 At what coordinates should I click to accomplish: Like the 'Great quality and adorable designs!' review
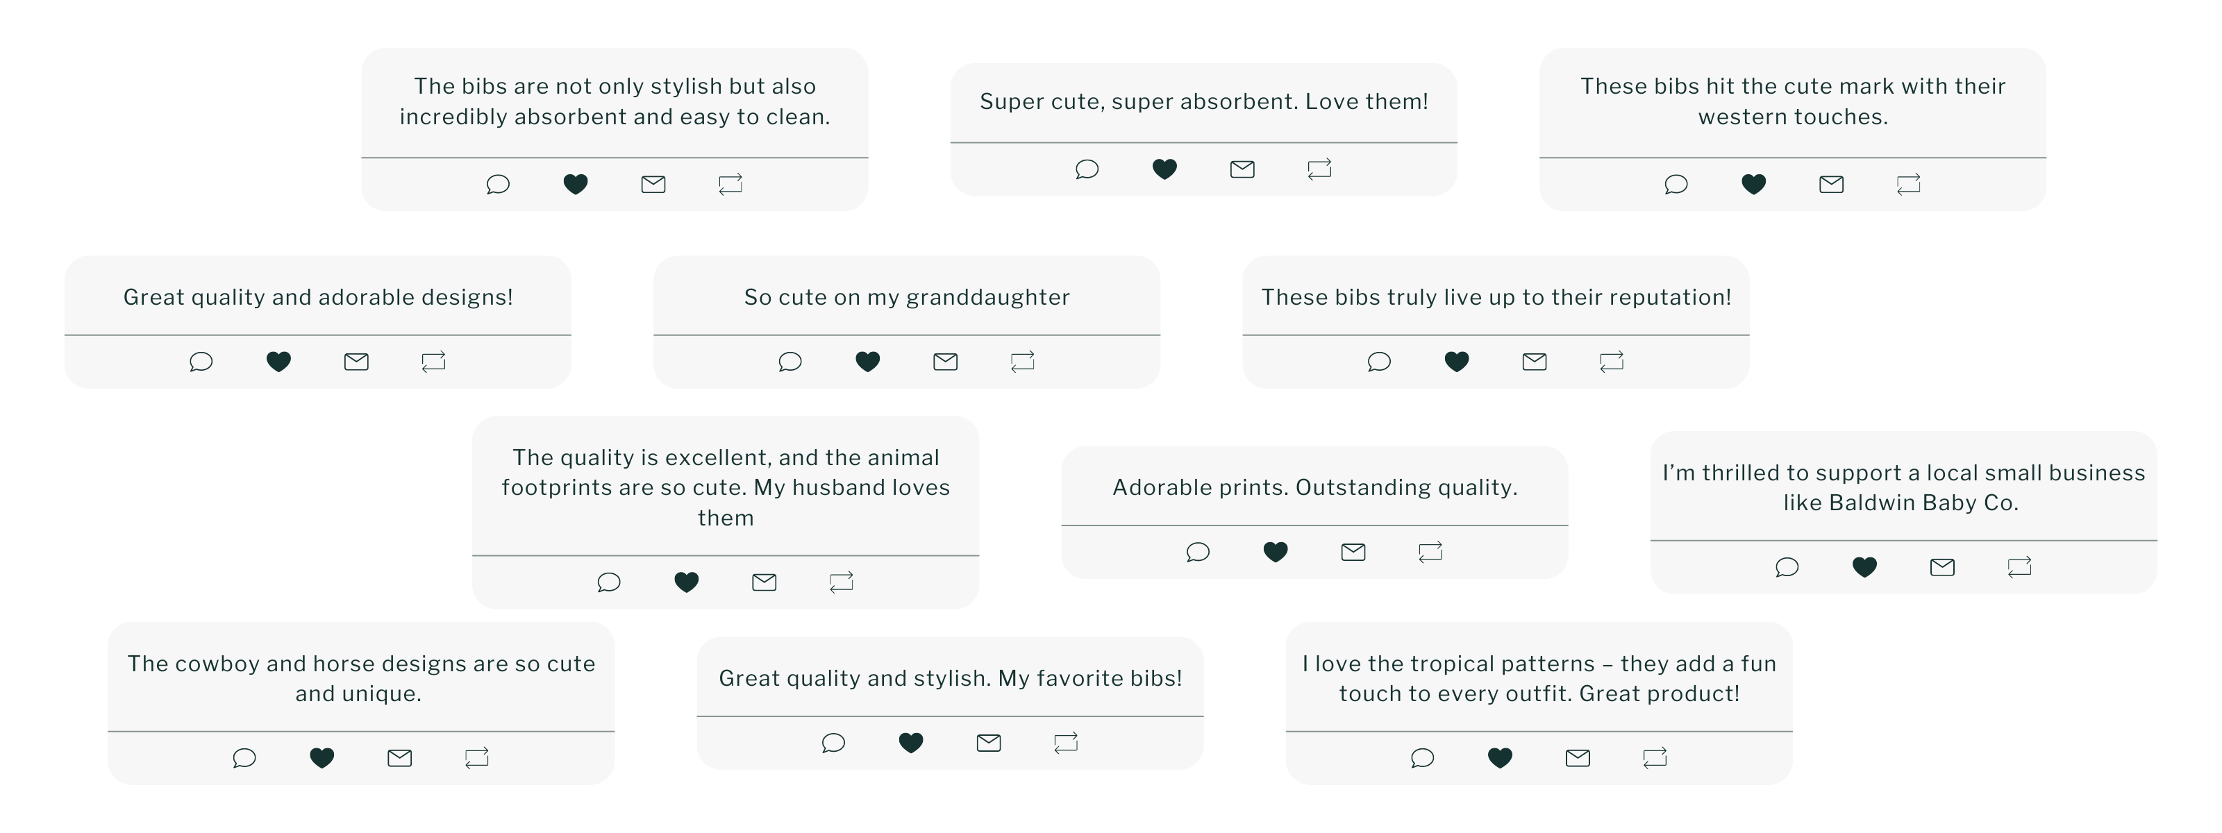(x=278, y=361)
